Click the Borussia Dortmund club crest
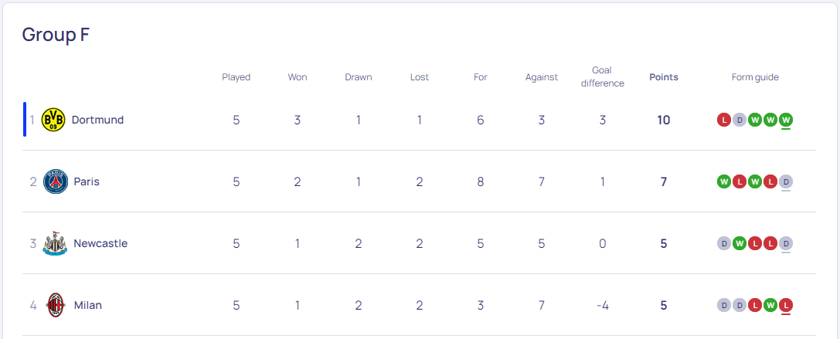Image resolution: width=840 pixels, height=339 pixels. [x=53, y=120]
